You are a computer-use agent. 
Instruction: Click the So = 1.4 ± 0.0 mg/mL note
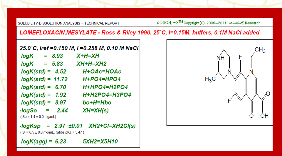(x=38, y=117)
